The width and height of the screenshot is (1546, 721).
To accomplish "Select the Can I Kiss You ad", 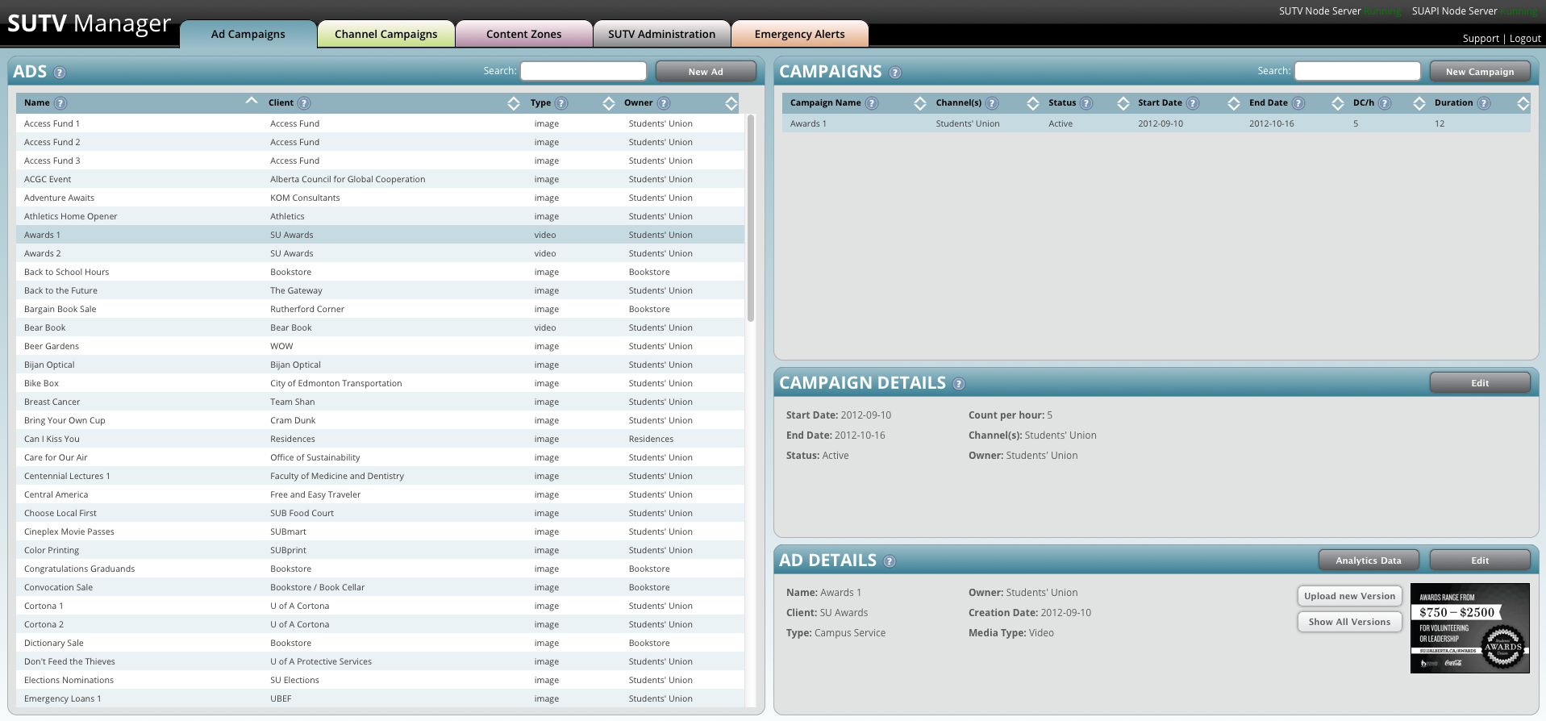I will 381,439.
